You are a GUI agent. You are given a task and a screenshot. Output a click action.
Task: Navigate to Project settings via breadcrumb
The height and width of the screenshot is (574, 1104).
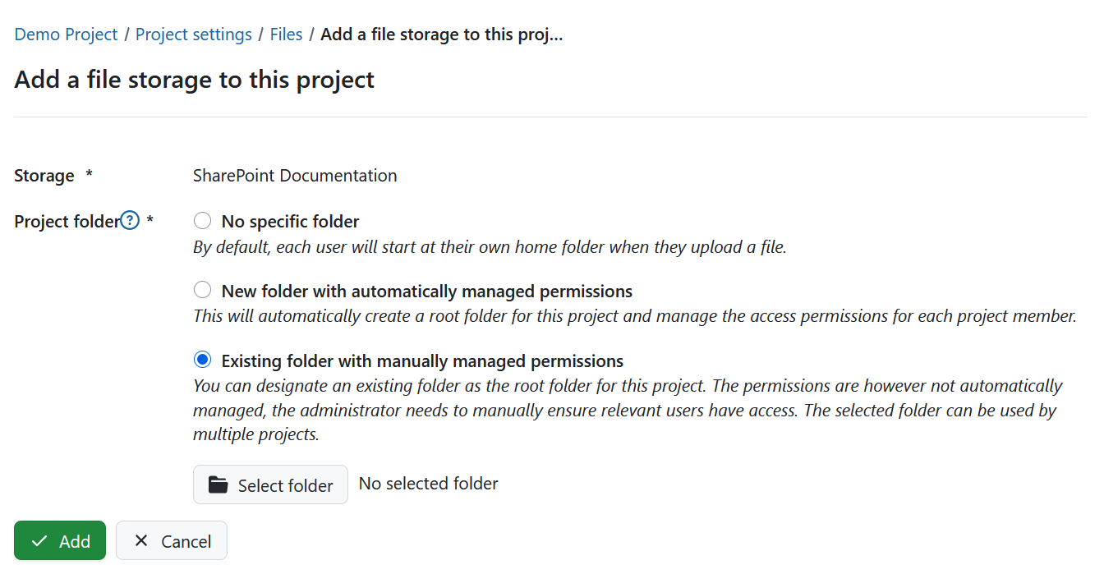(193, 34)
